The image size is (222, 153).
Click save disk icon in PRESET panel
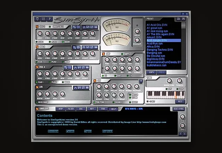183,19
